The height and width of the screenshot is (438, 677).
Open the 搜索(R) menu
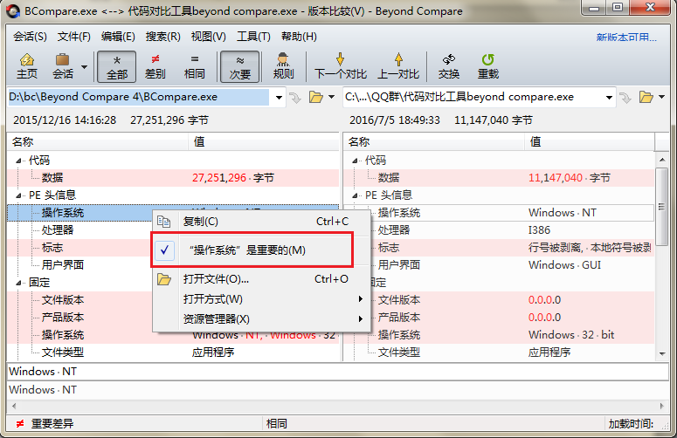162,37
